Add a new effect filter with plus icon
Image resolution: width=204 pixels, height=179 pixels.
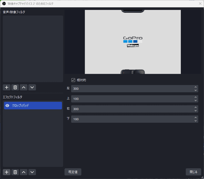[x=7, y=172]
